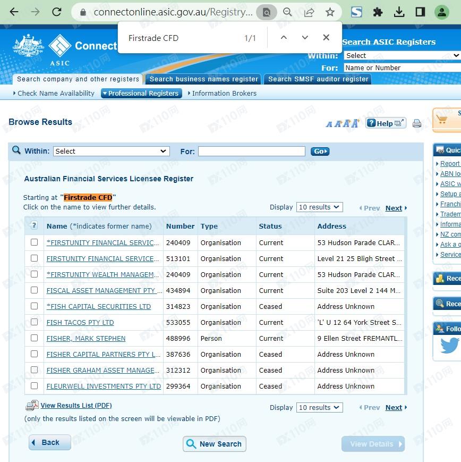Image resolution: width=461 pixels, height=462 pixels.
Task: Tick checkbox for FLEURWELL INVESTMENTS row
Action: pos(34,385)
